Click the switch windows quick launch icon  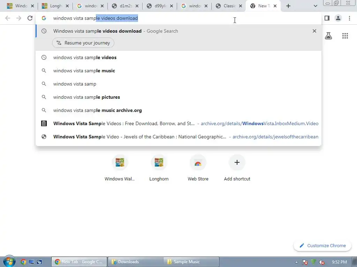click(x=39, y=262)
